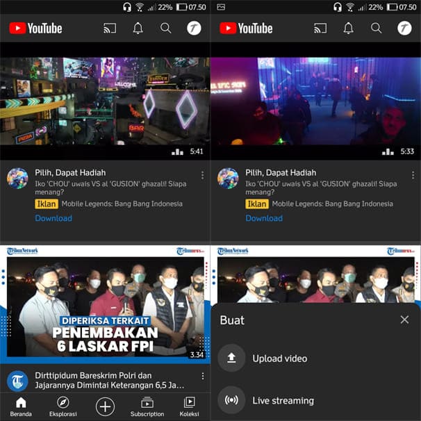421x421 pixels.
Task: Open the Beranda home tab
Action: tap(21, 406)
